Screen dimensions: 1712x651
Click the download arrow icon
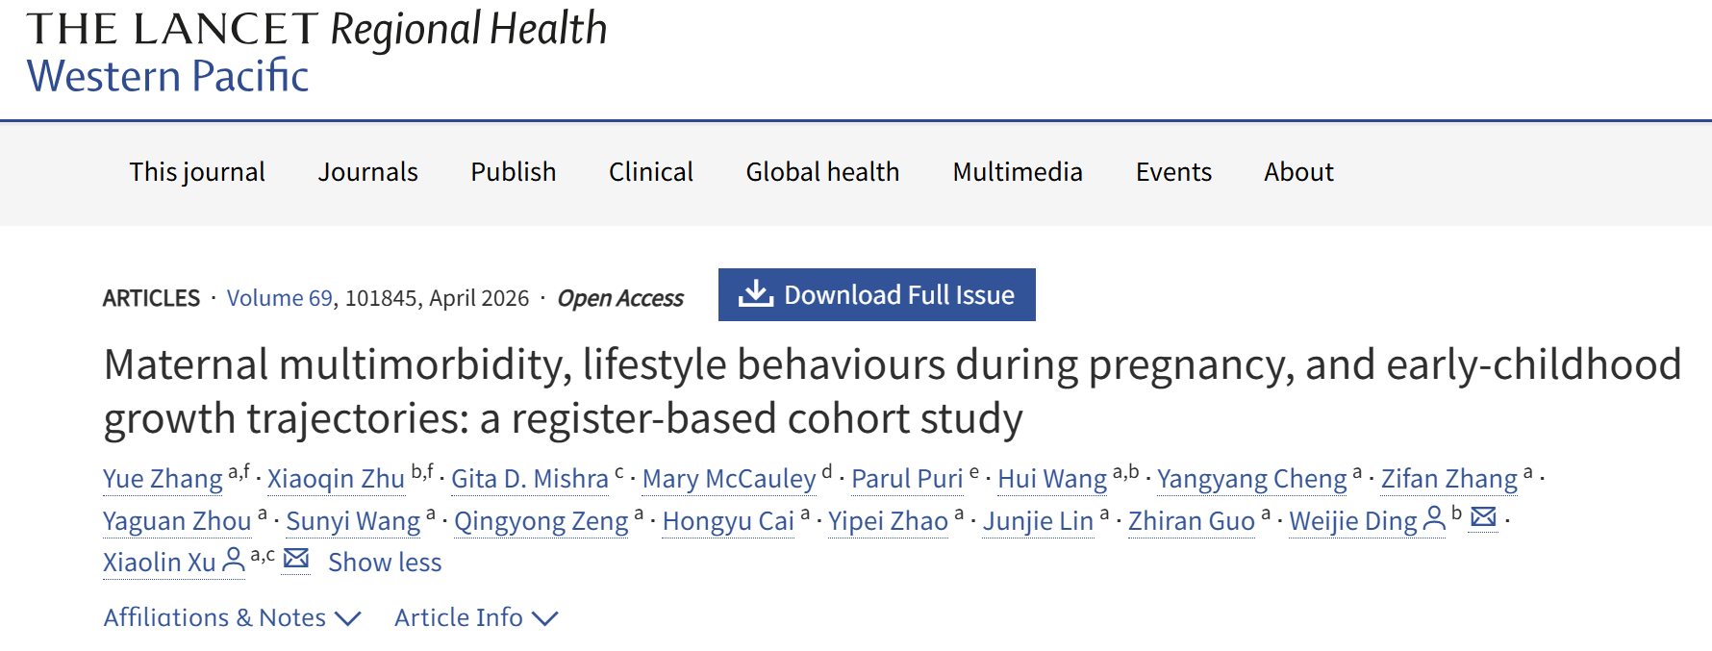(756, 294)
